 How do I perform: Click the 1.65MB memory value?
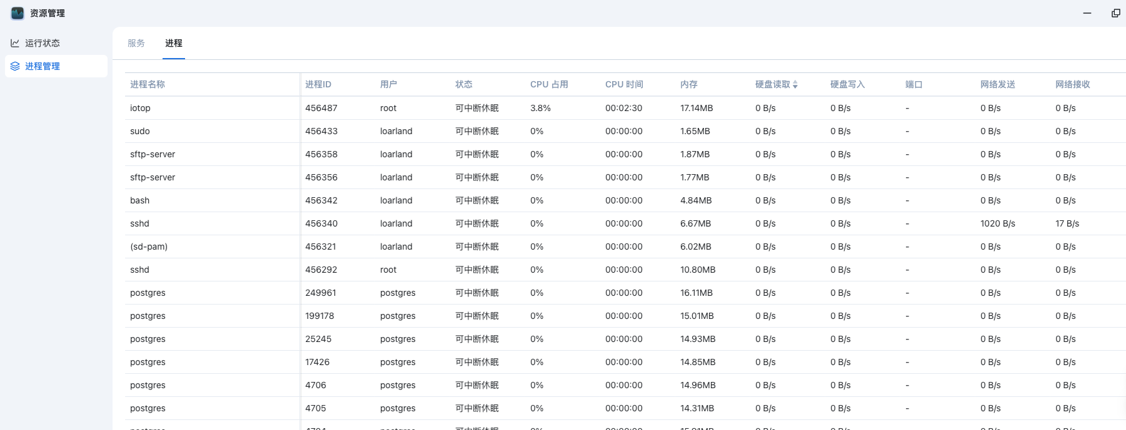click(x=695, y=131)
